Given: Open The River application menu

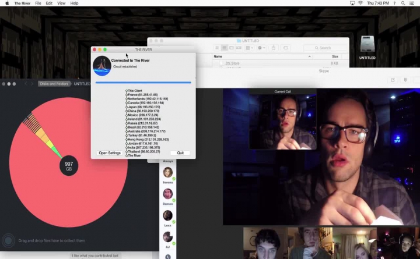Looking at the screenshot, I should 22,3.
